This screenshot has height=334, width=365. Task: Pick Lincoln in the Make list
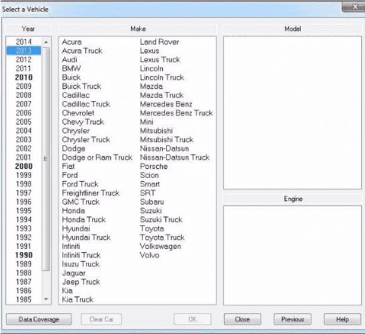point(151,69)
